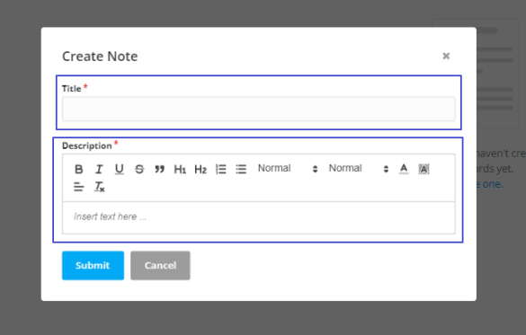
Task: Clear text formatting
Action: coord(99,187)
